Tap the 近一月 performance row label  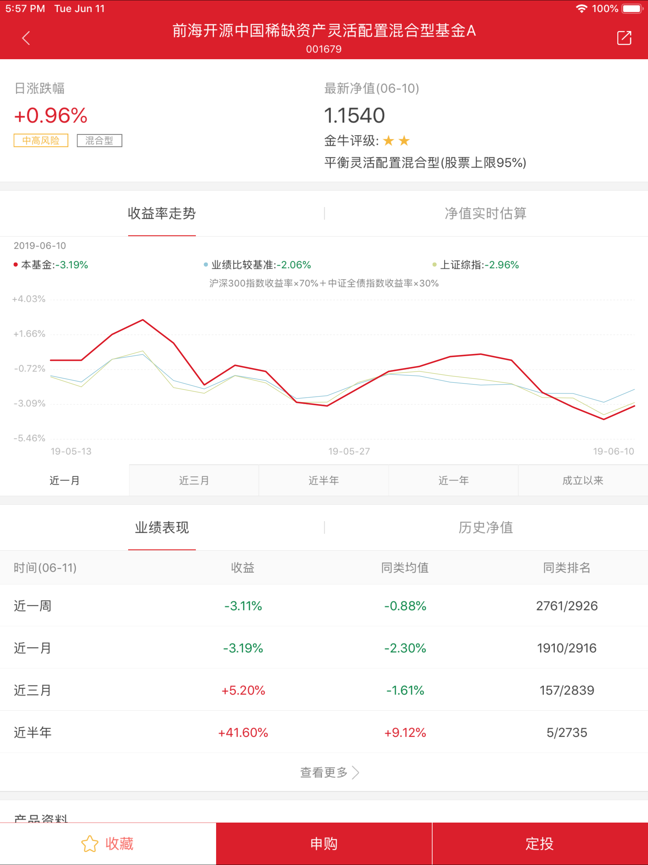(33, 648)
